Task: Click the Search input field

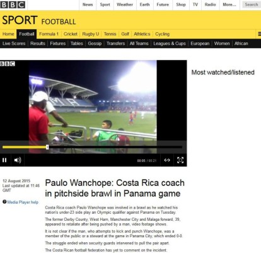Action: (252, 4)
